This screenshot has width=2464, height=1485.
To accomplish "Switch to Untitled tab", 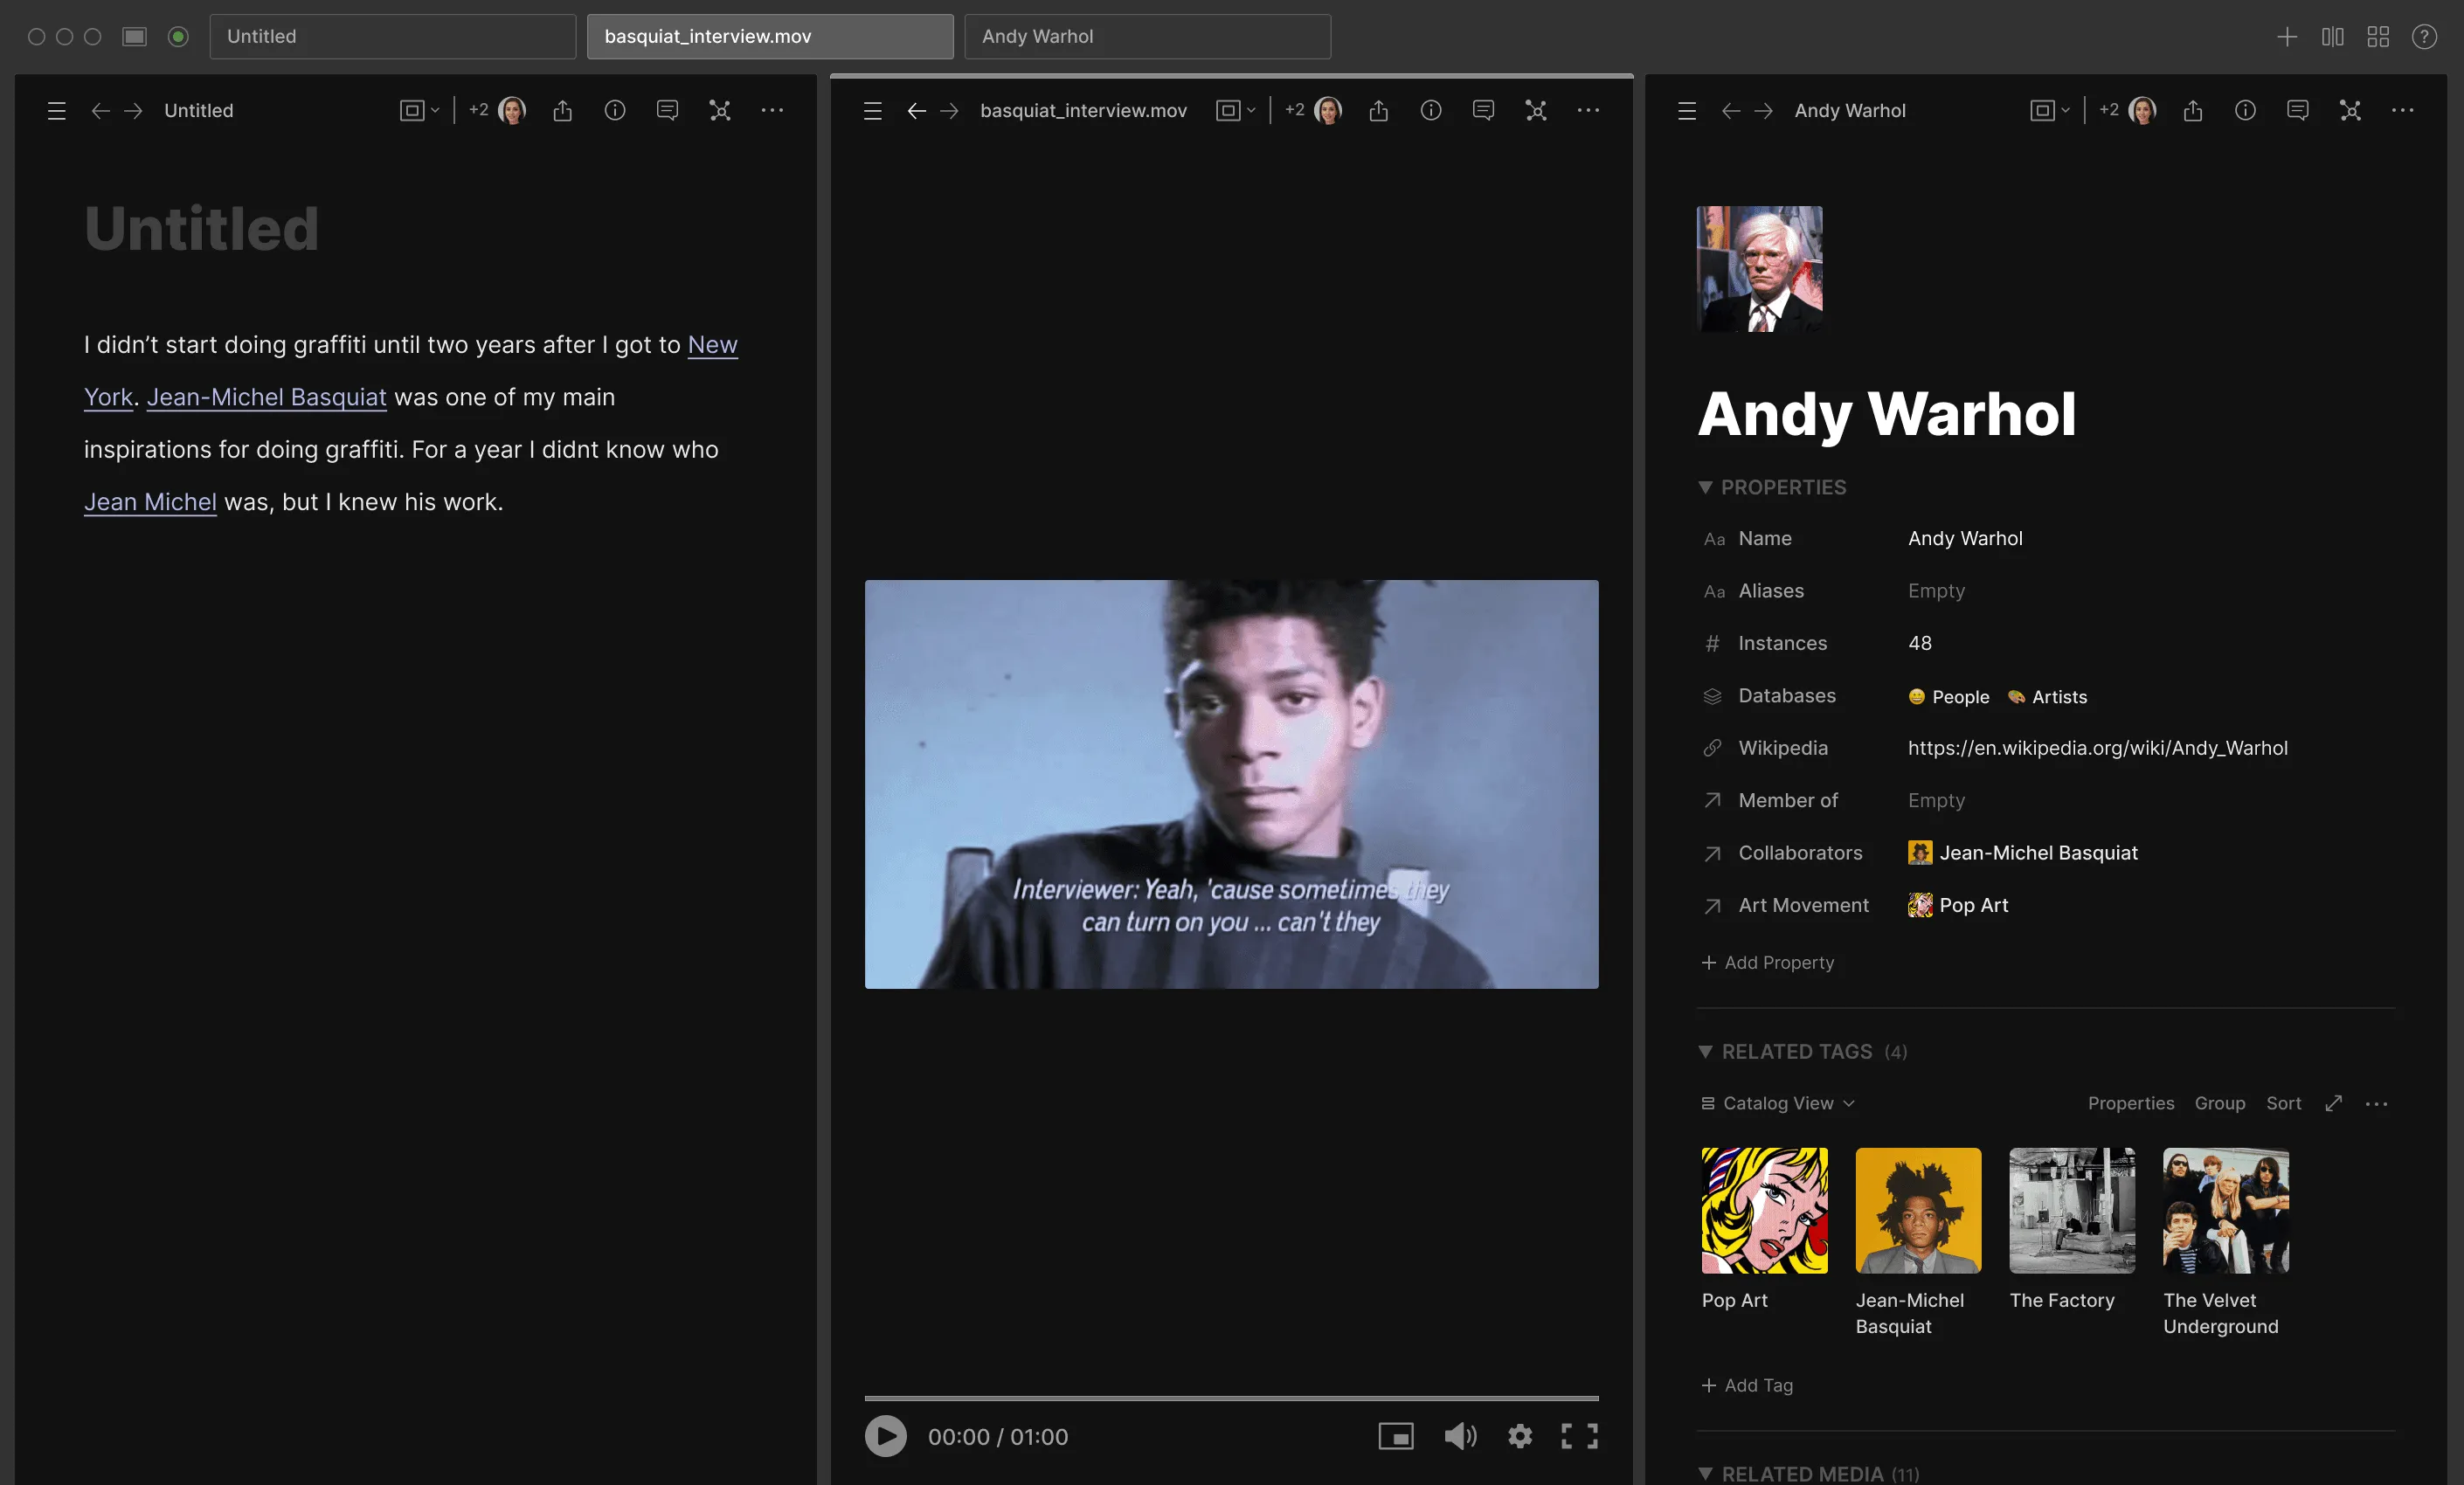I will [x=392, y=37].
